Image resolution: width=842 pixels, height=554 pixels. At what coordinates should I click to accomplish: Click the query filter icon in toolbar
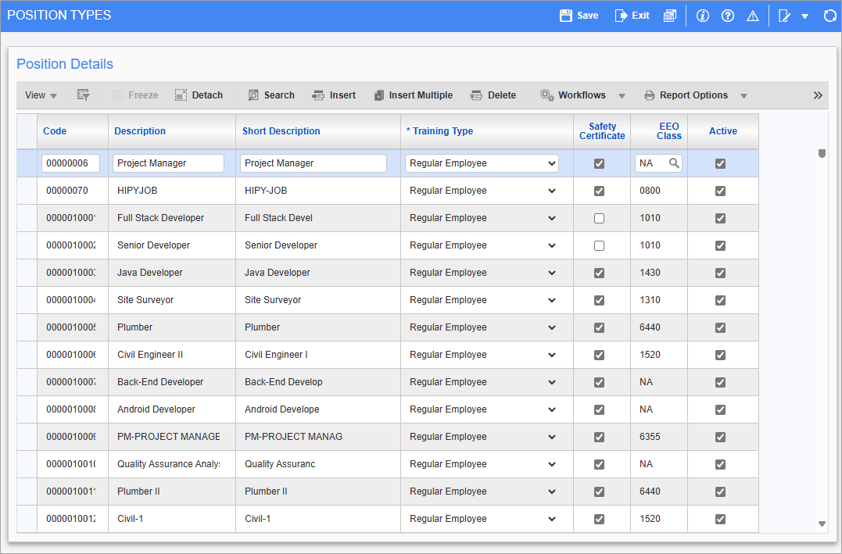point(83,95)
